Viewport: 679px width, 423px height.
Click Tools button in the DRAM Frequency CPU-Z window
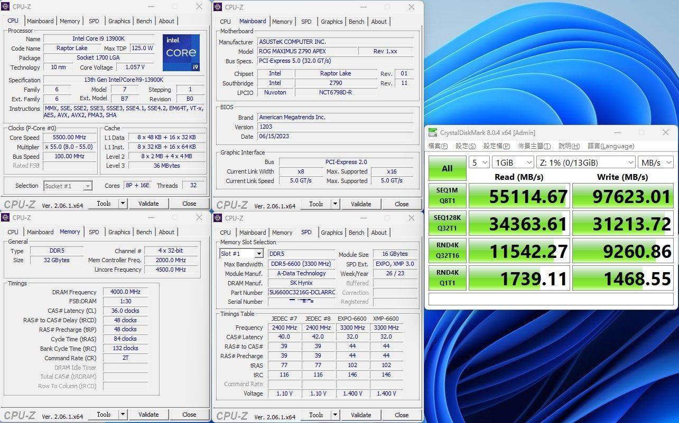(104, 415)
